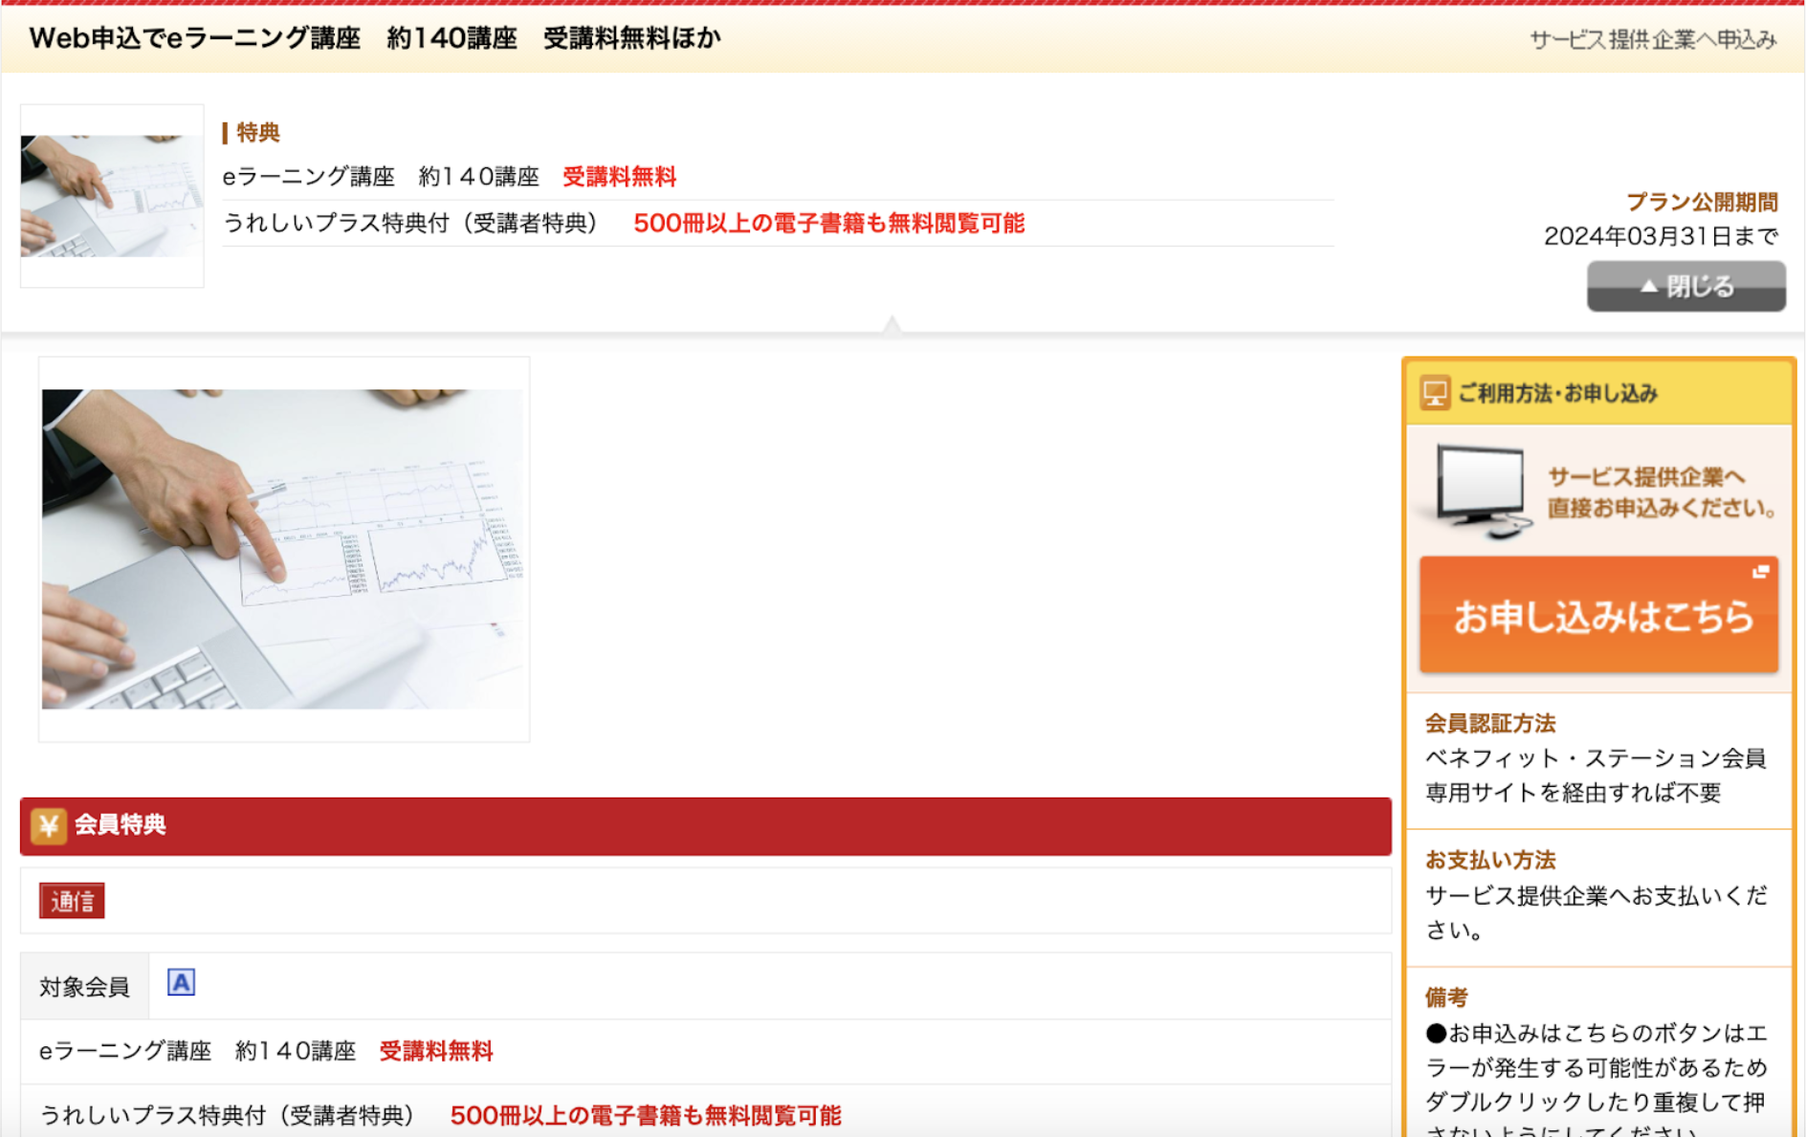Click the computer monitor illustration in sidebar
This screenshot has width=1806, height=1138.
1481,492
